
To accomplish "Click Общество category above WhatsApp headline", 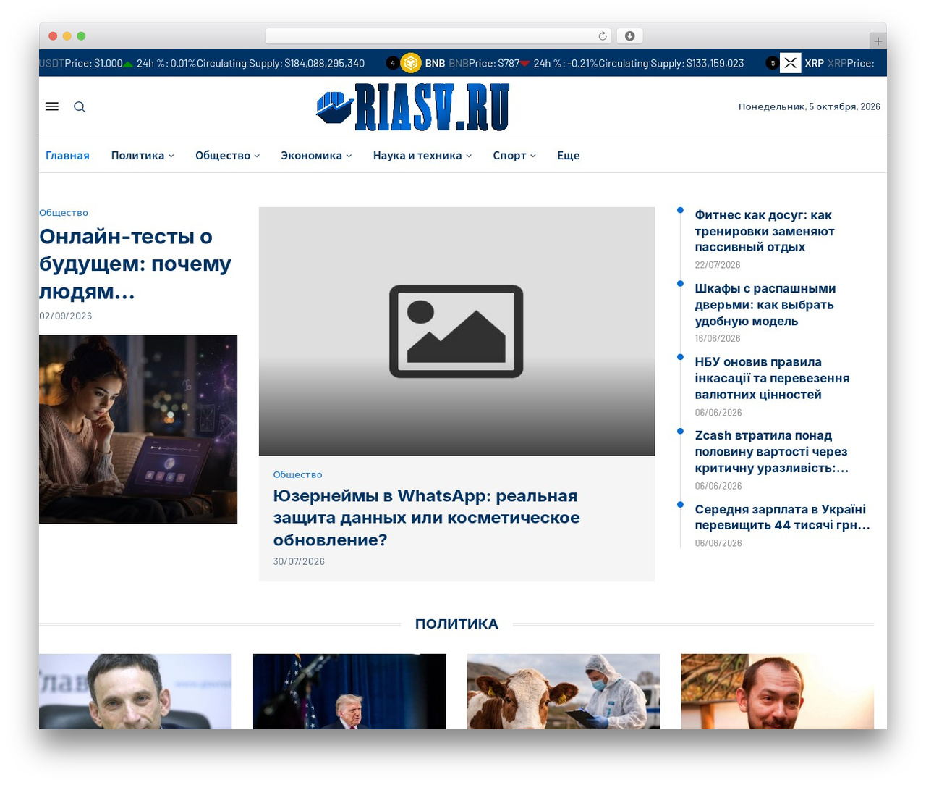I will 297,475.
